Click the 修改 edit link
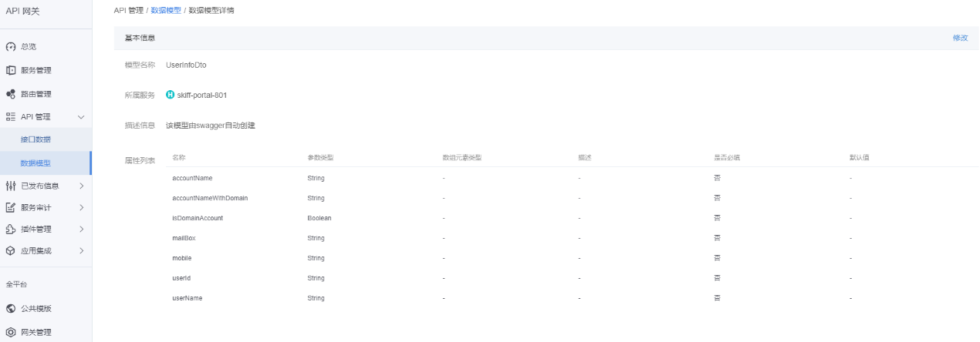 point(960,38)
